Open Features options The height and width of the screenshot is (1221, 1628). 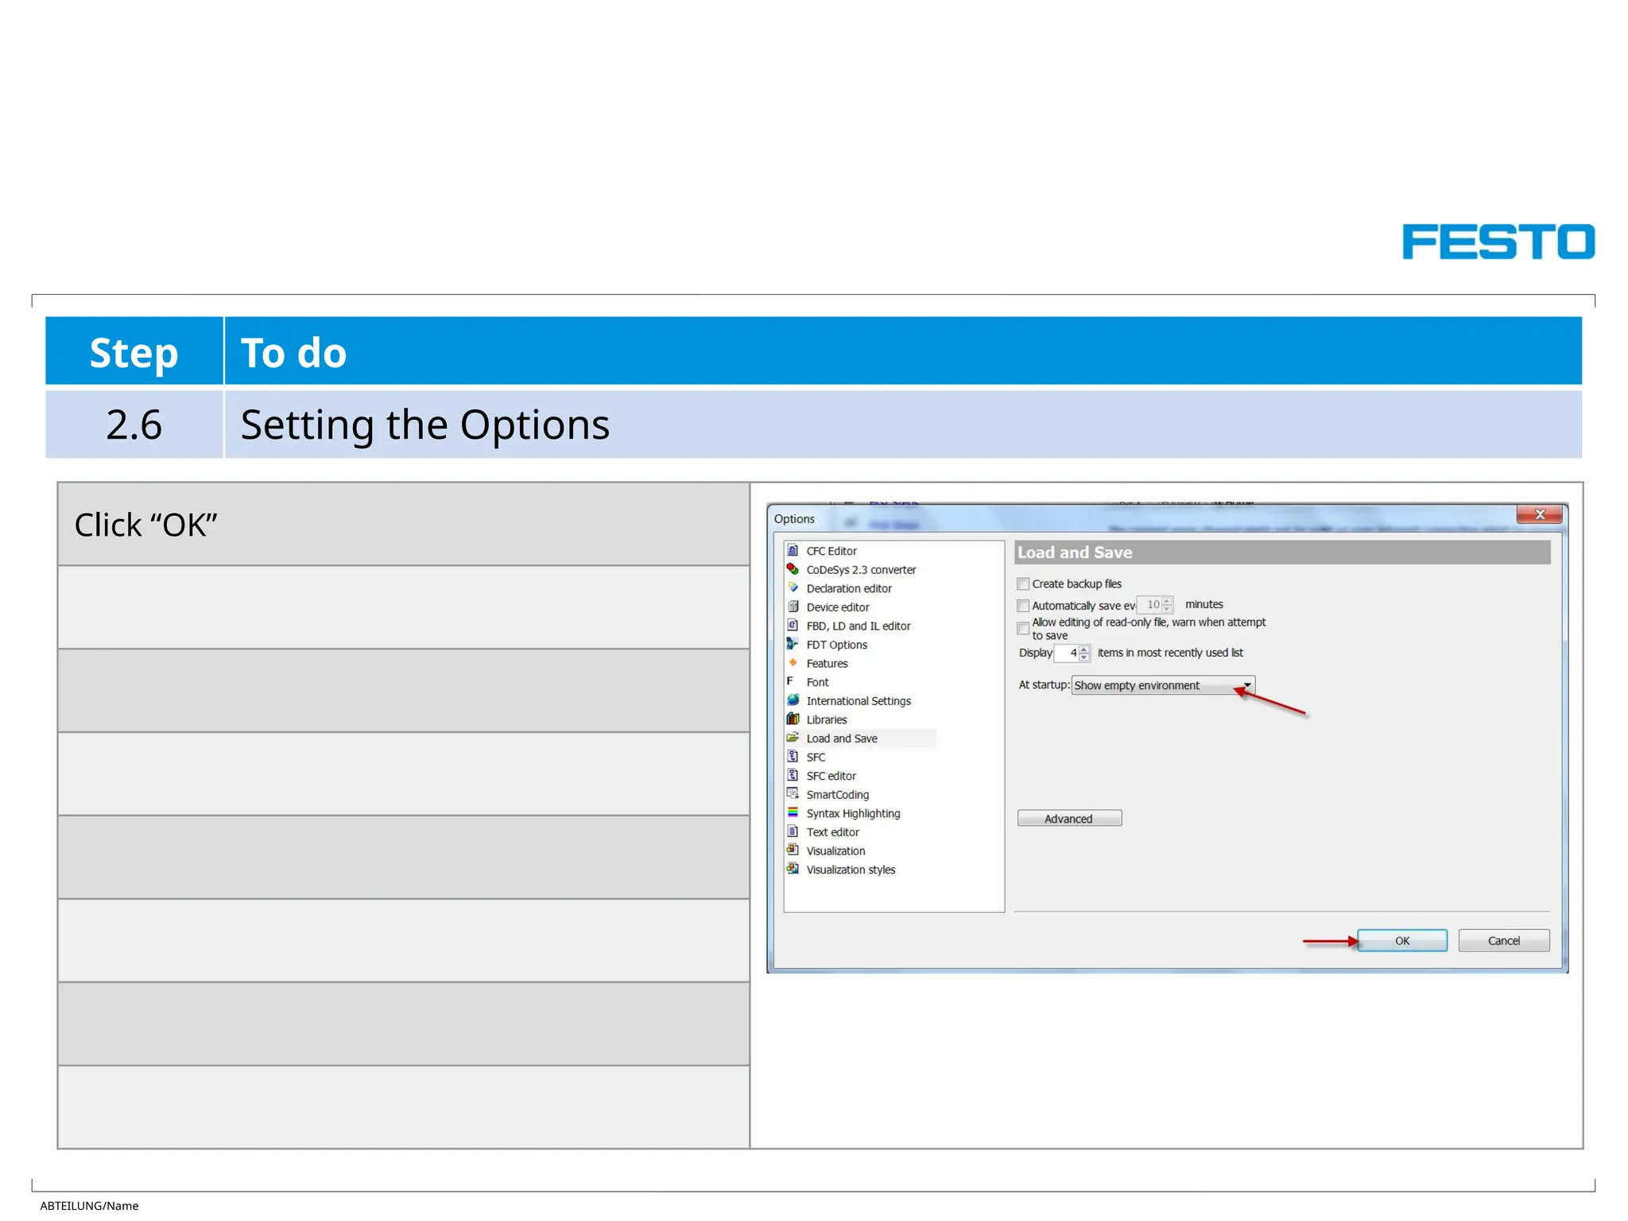(x=827, y=664)
